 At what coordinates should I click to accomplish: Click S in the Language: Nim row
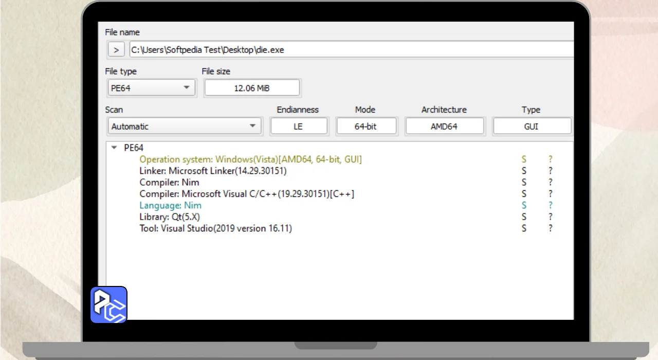(524, 205)
